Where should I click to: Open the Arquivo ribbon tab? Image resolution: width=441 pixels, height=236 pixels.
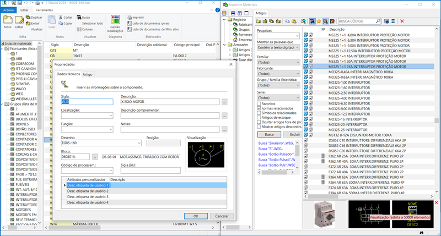tap(8, 10)
